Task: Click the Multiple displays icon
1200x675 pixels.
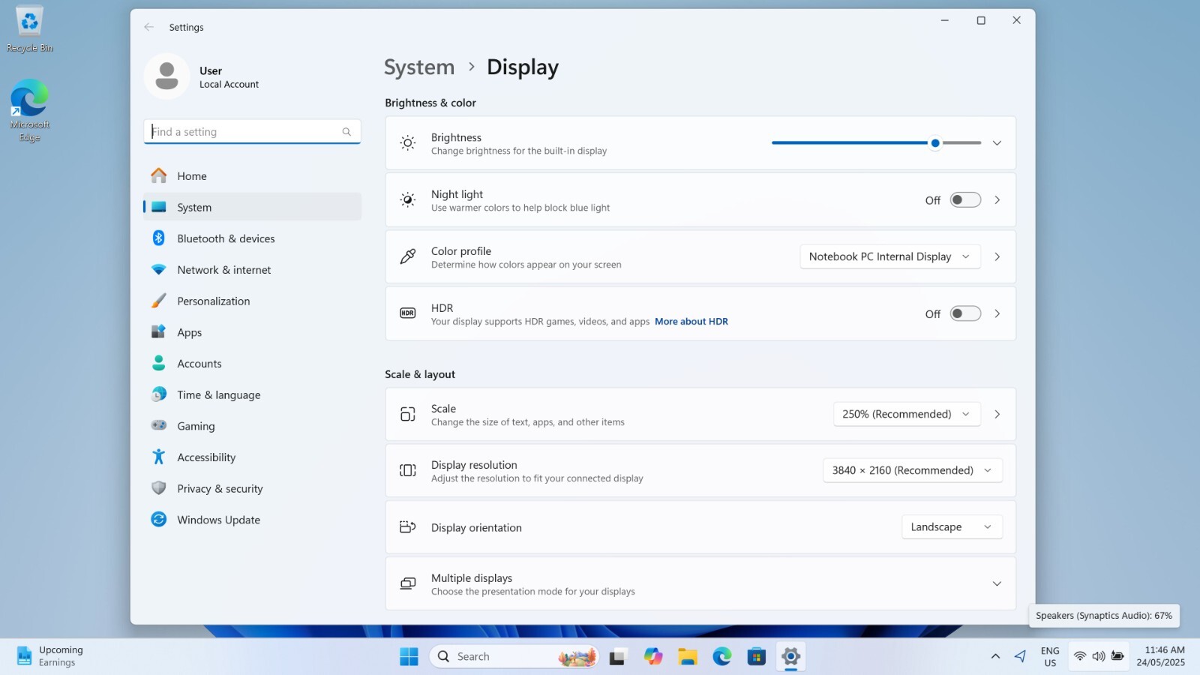Action: coord(407,583)
